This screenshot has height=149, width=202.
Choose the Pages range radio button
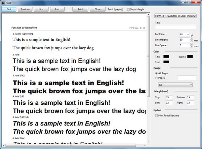click(x=156, y=78)
